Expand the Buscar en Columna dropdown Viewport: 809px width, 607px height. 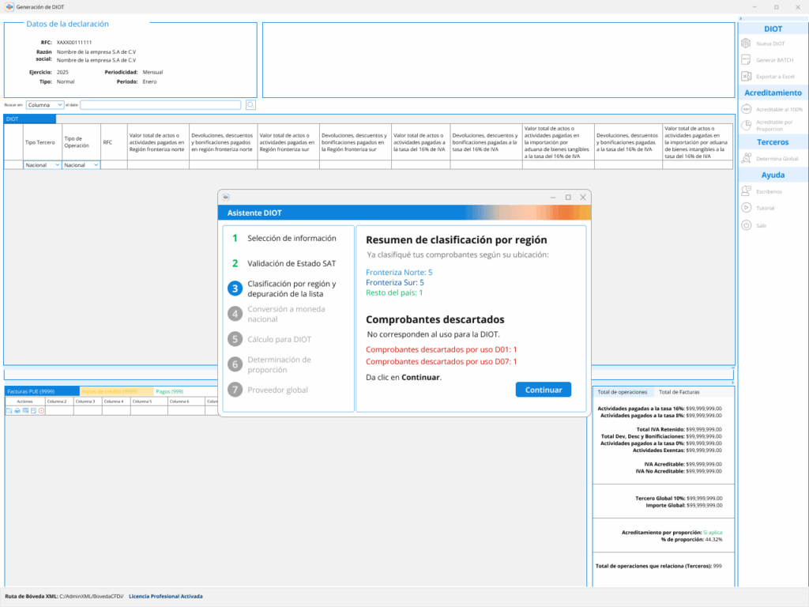pyautogui.click(x=45, y=104)
